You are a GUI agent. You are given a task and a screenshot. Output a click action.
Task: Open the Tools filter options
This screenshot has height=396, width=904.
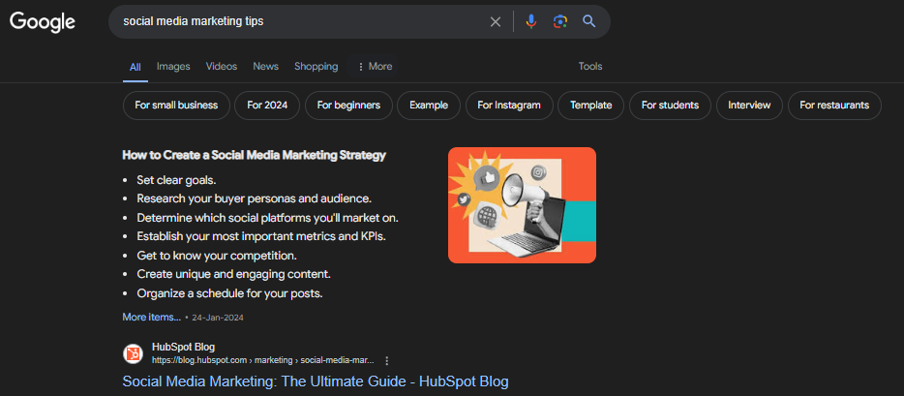coord(590,66)
